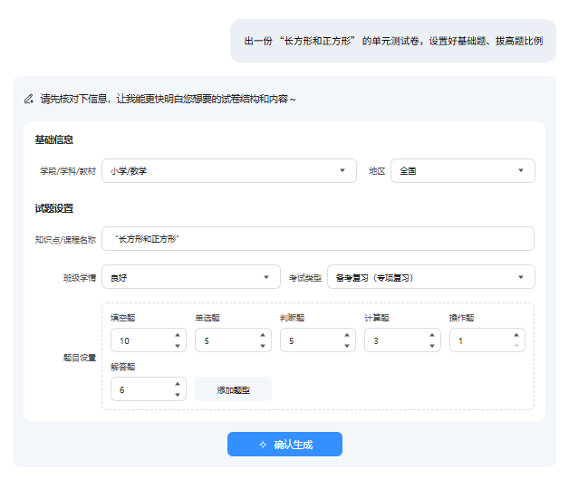Screen dimensions: 578x479
Task: Increase the 解答题 count with up arrow
Action: pyautogui.click(x=178, y=384)
